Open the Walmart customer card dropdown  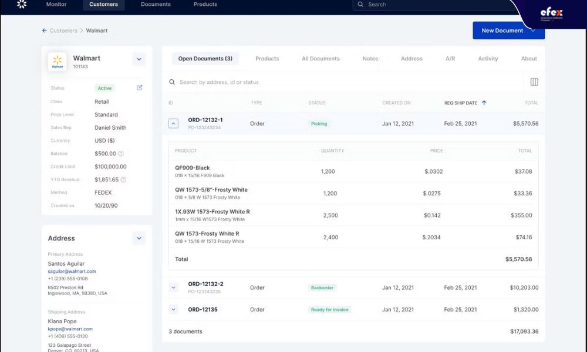[139, 59]
